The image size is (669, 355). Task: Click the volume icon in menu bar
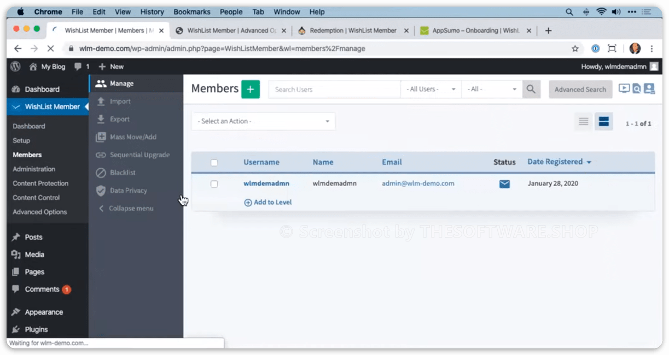click(x=616, y=12)
